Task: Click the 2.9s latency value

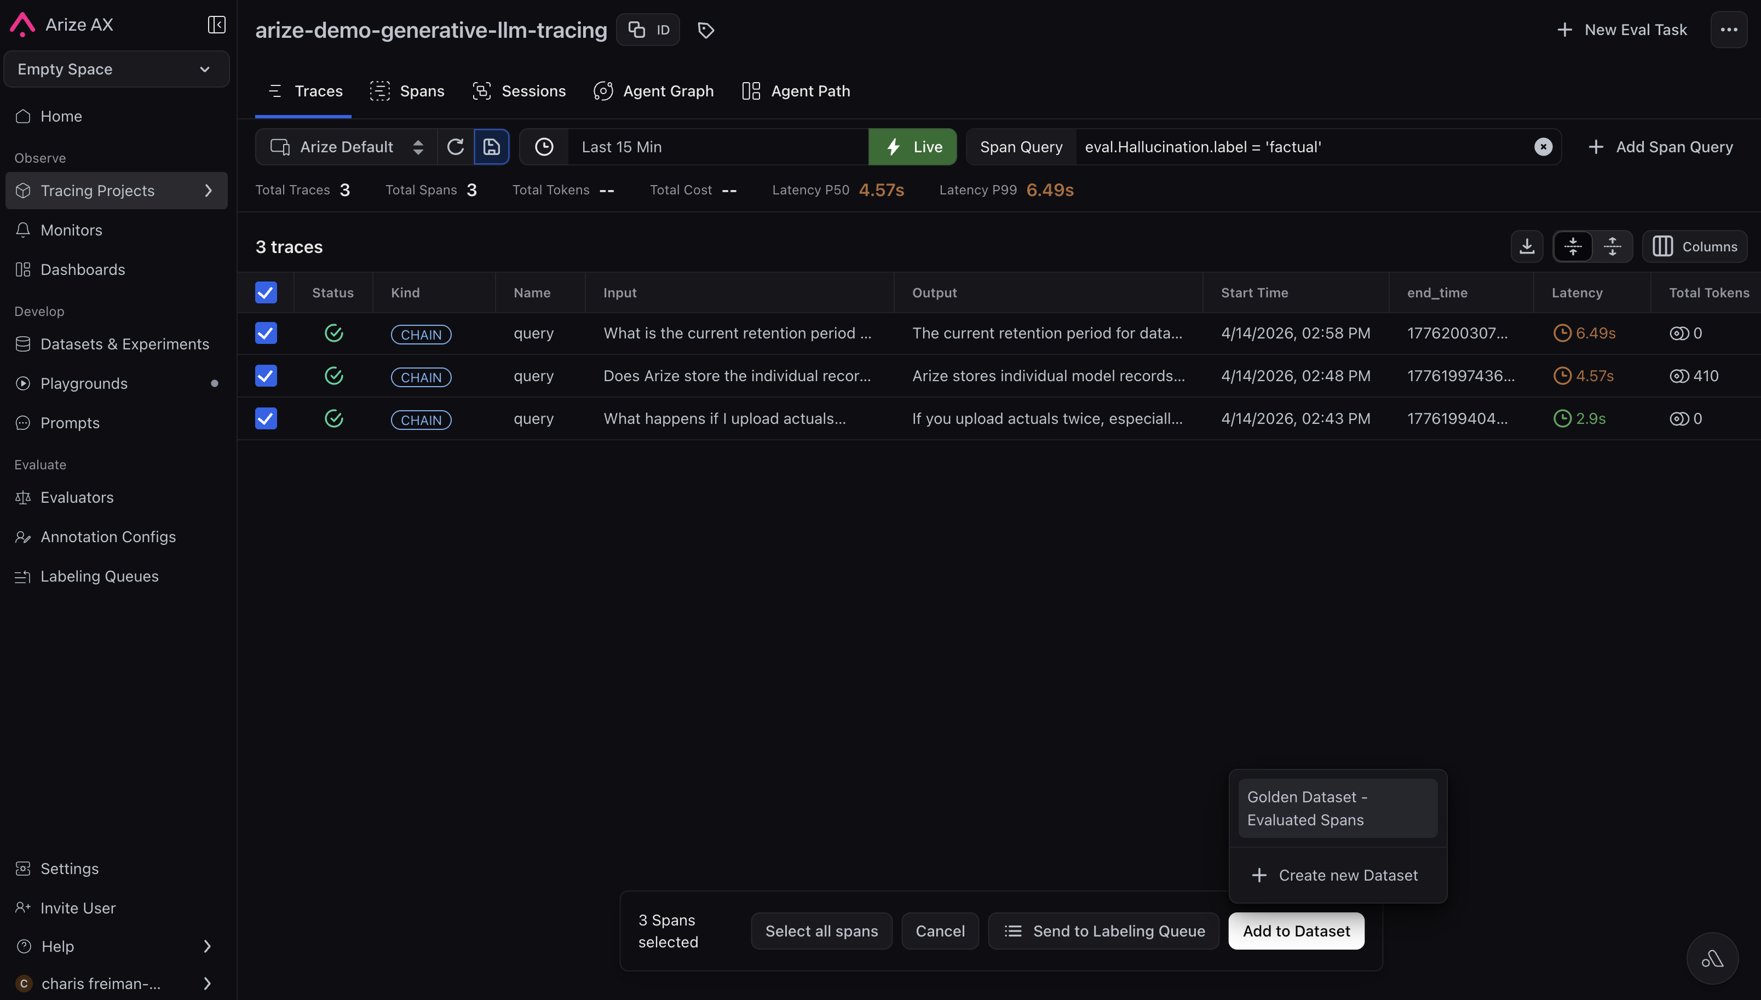Action: coord(1590,418)
